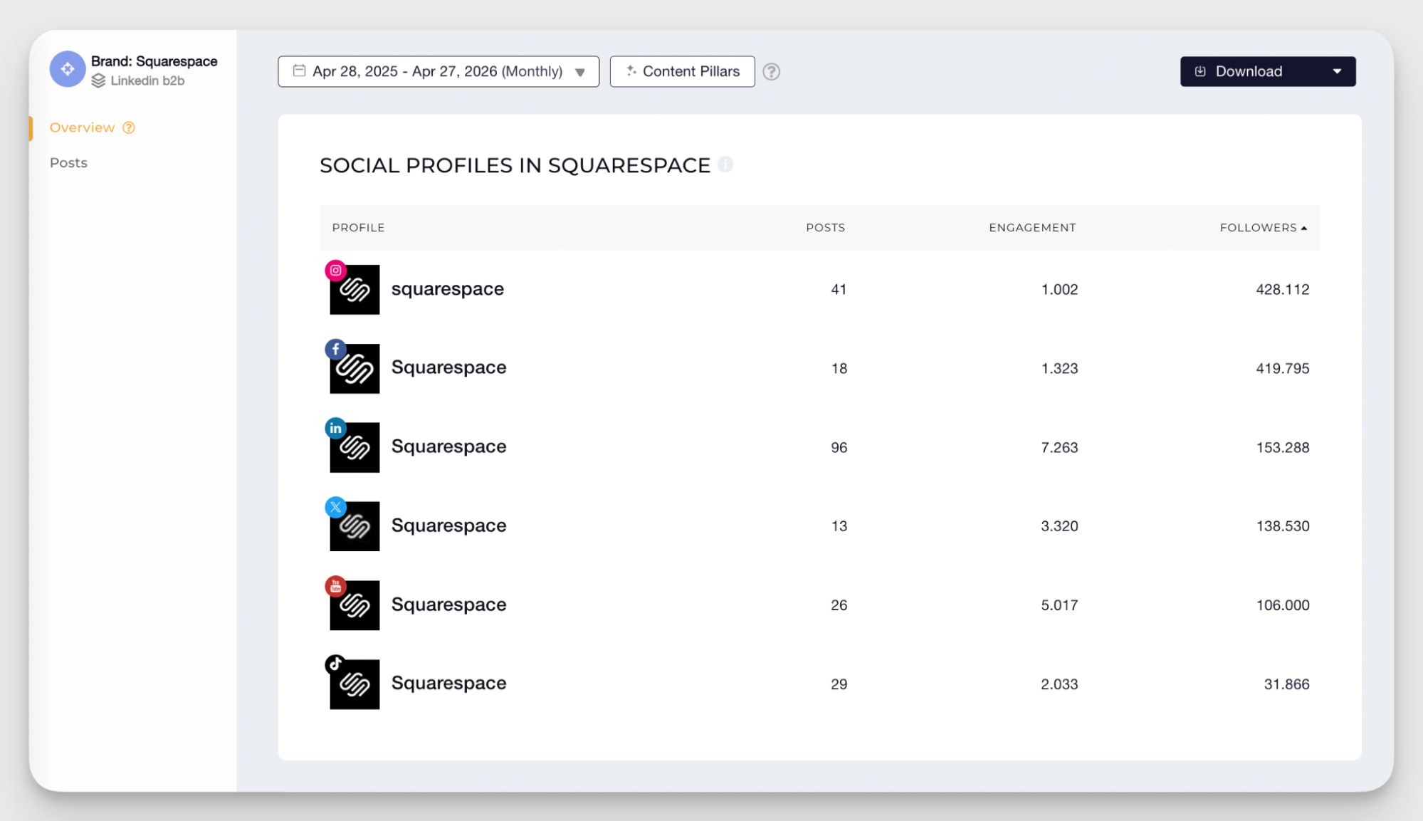Viewport: 1423px width, 821px height.
Task: Click the calendar icon in the date range selector
Action: pyautogui.click(x=300, y=71)
